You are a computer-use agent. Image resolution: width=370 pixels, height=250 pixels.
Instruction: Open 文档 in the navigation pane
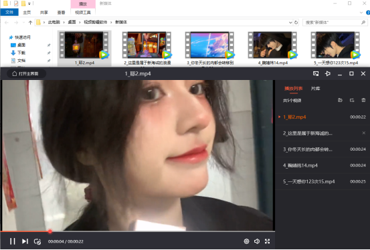pyautogui.click(x=21, y=61)
